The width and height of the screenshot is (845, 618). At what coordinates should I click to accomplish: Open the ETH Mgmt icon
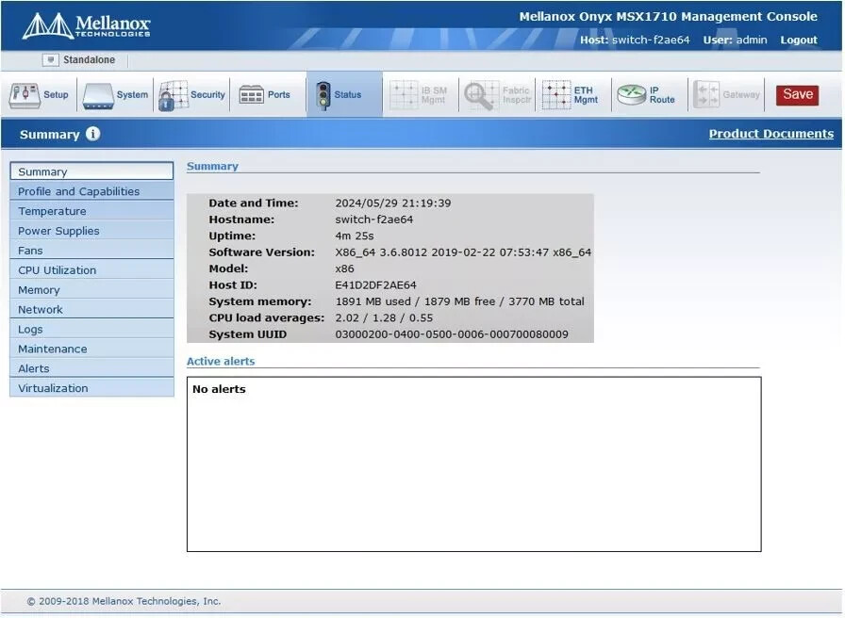(x=556, y=95)
